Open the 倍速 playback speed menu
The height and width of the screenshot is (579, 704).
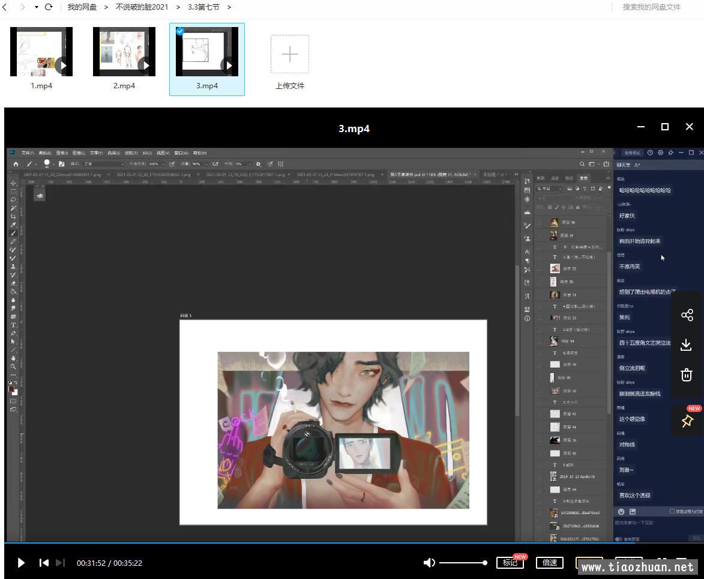pyautogui.click(x=550, y=563)
